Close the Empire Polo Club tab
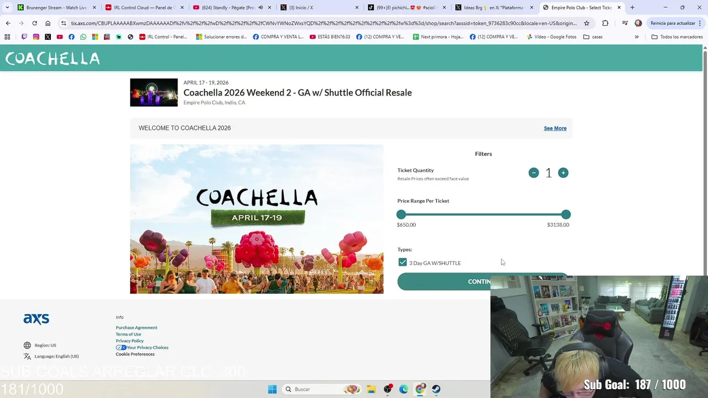The height and width of the screenshot is (398, 708). click(619, 8)
